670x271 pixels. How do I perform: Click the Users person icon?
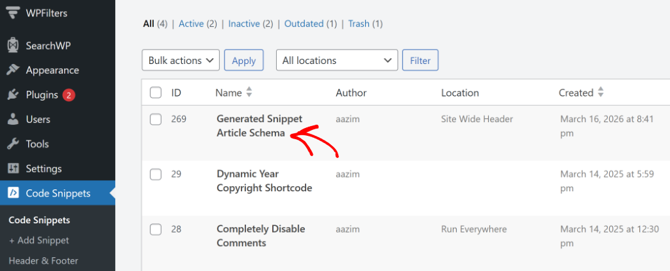pos(13,119)
